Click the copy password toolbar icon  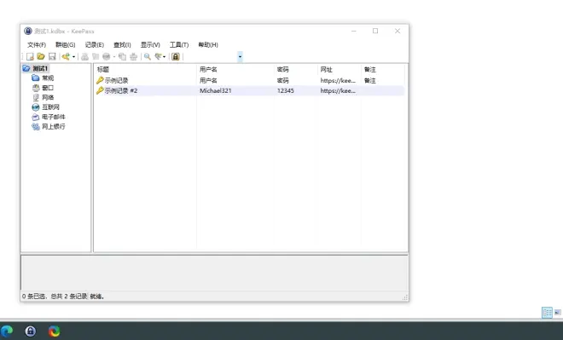[96, 56]
